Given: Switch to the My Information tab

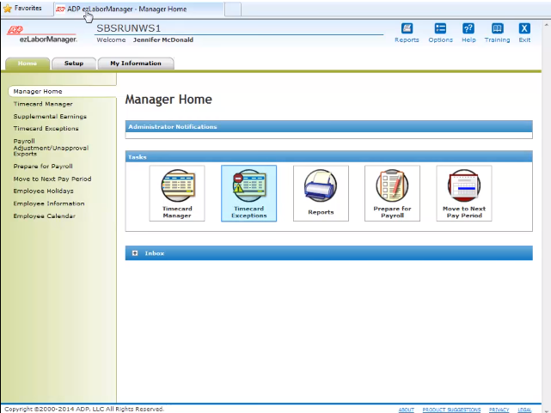Looking at the screenshot, I should (x=136, y=64).
